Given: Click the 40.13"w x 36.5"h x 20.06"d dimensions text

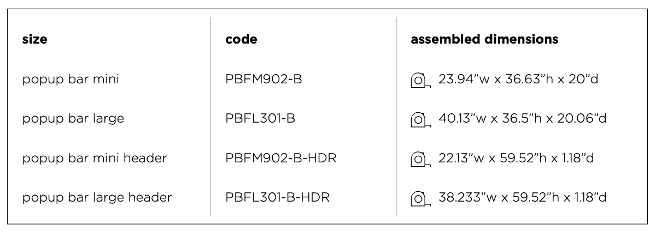Looking at the screenshot, I should [x=522, y=119].
